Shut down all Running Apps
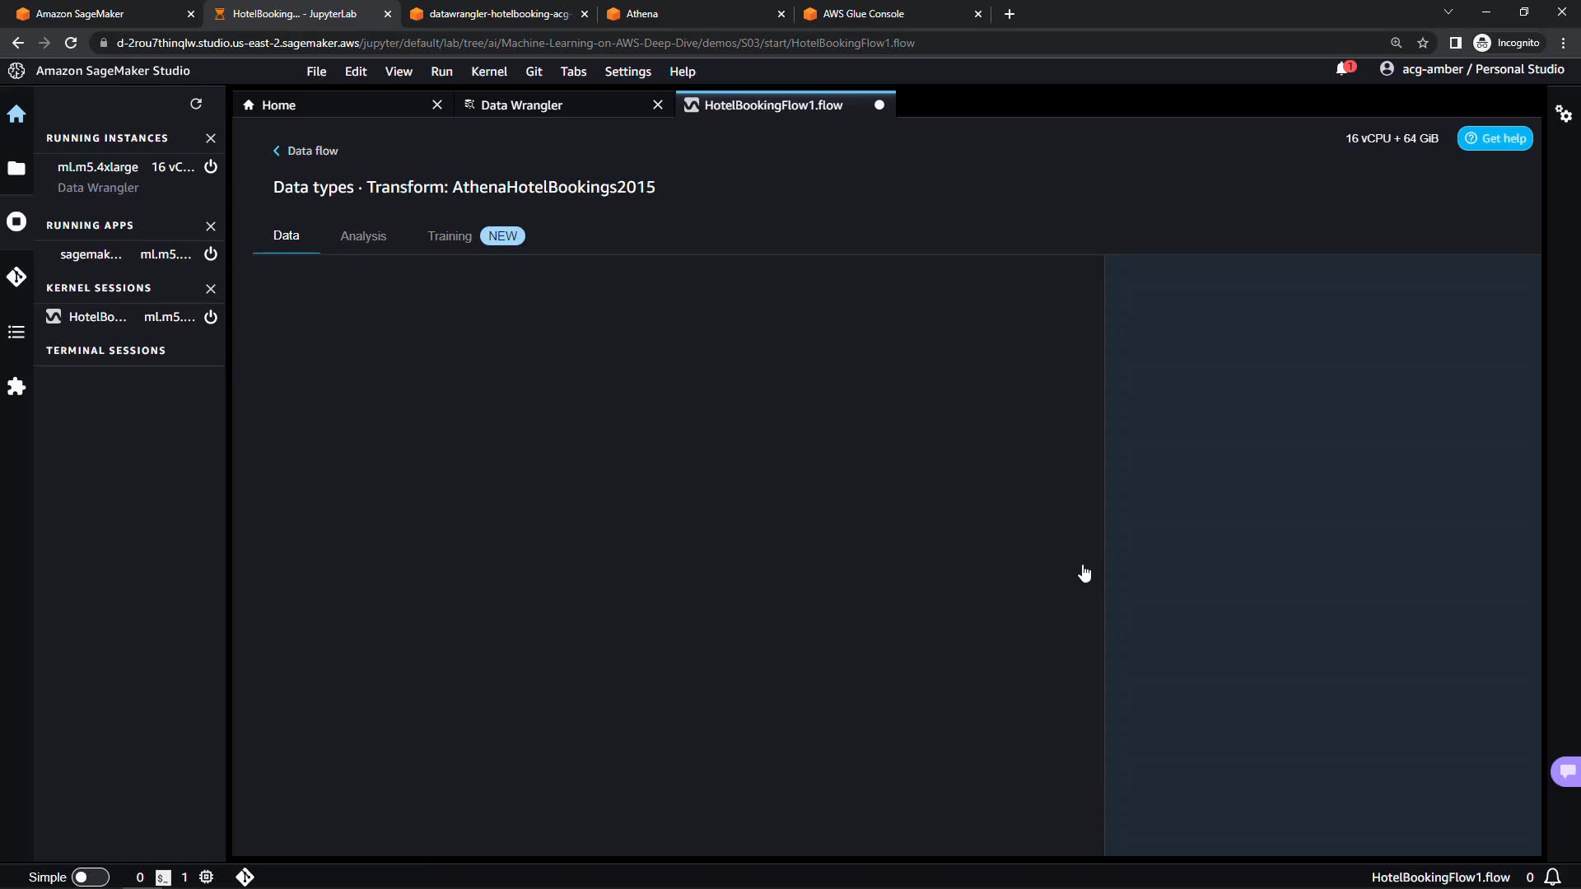This screenshot has width=1581, height=889. 211,226
